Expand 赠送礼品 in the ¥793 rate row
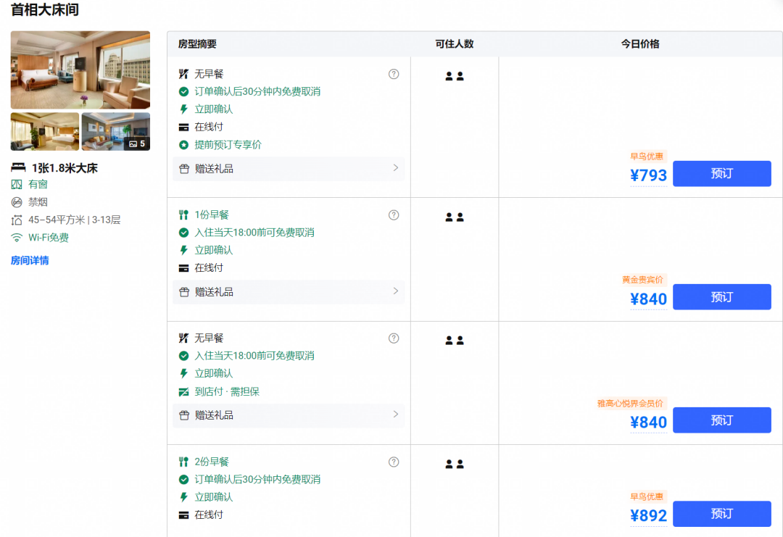Screen dimensions: 783x537 pyautogui.click(x=289, y=169)
